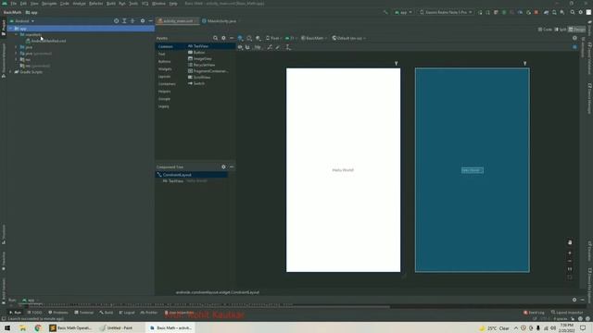The width and height of the screenshot is (593, 333).
Task: Open the Refactor menu
Action: tap(95, 4)
